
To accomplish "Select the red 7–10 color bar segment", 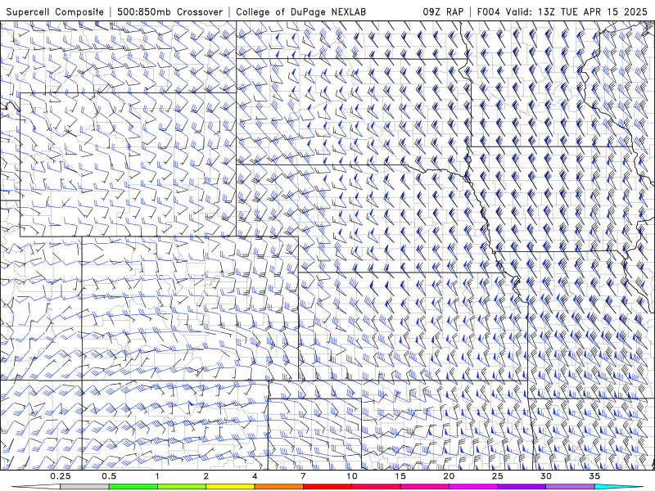I will point(327,487).
